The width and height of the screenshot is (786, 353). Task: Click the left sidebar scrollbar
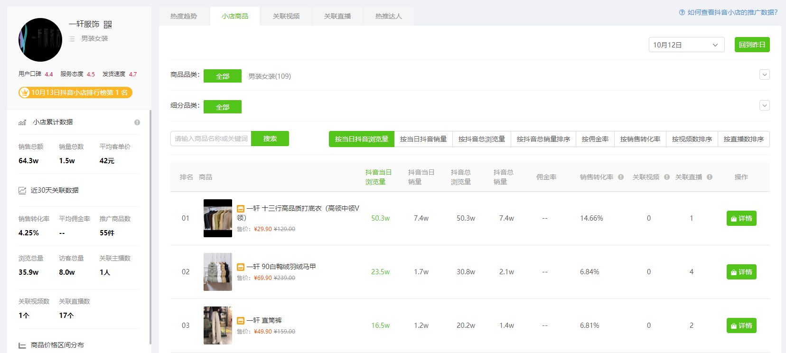coord(150,227)
